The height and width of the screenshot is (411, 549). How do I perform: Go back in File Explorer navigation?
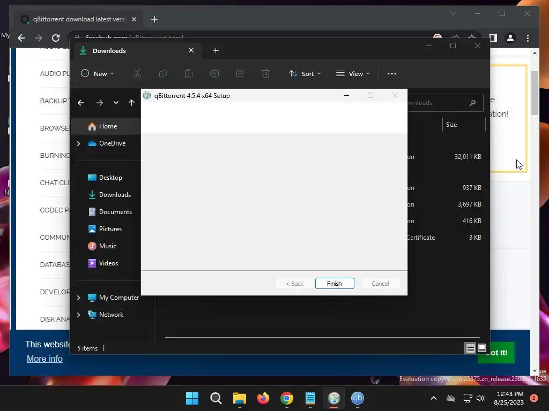pyautogui.click(x=81, y=103)
